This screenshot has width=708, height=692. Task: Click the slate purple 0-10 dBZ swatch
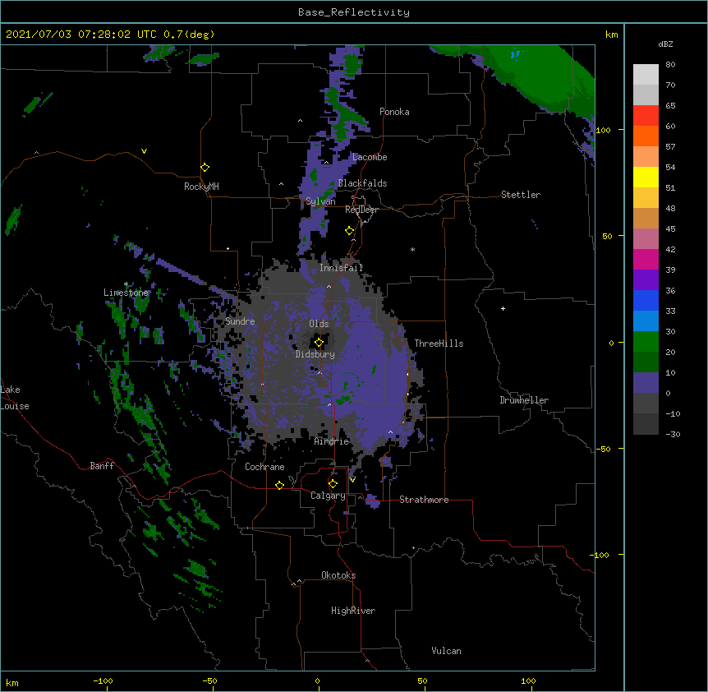click(646, 383)
